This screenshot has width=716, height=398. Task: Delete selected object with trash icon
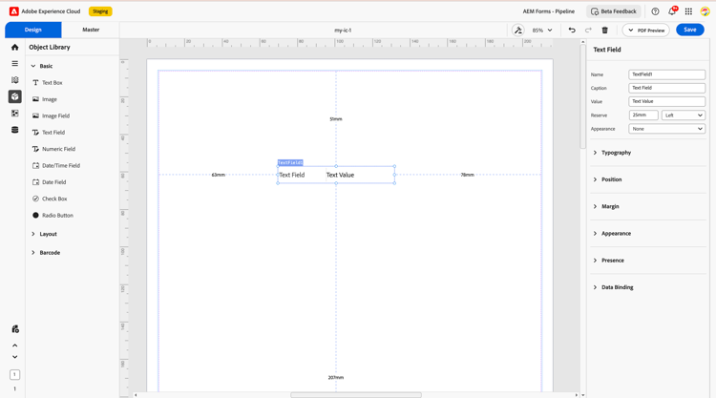604,31
